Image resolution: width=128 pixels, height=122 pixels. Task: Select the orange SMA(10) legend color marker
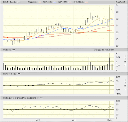pos(40,2)
